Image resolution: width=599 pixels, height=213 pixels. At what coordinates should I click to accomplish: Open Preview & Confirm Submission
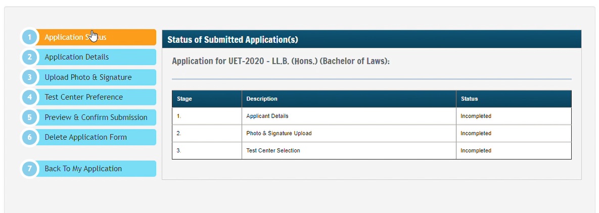(96, 117)
